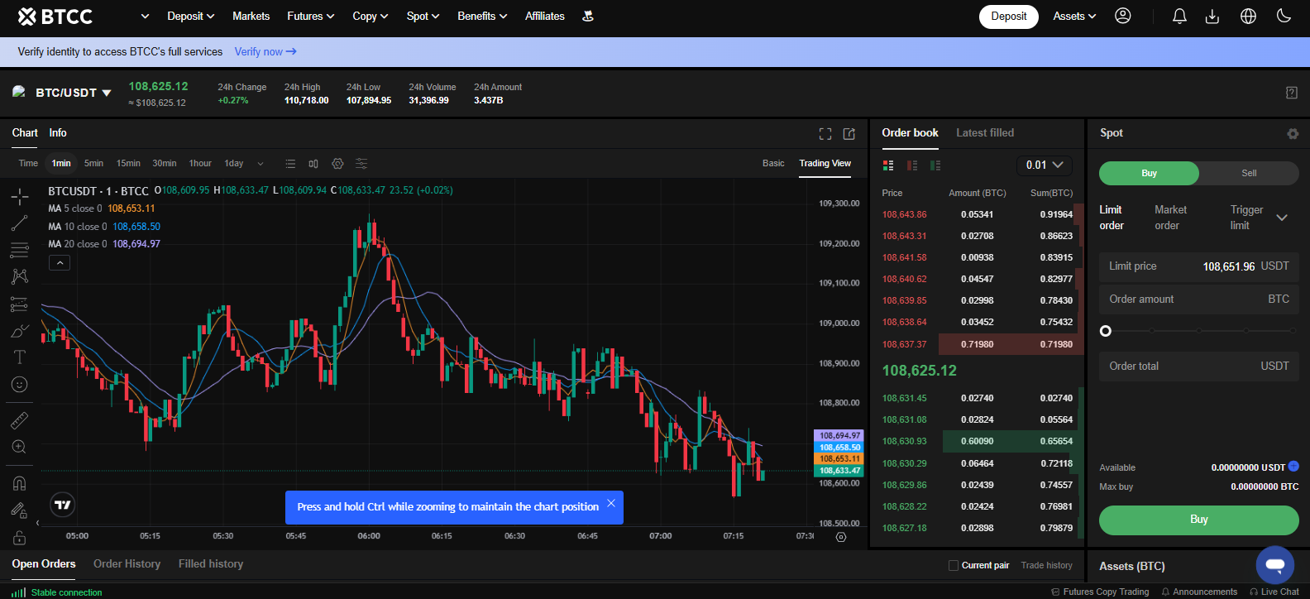Image resolution: width=1310 pixels, height=599 pixels.
Task: Collapse the indicator legend arrow
Action: tap(60, 263)
